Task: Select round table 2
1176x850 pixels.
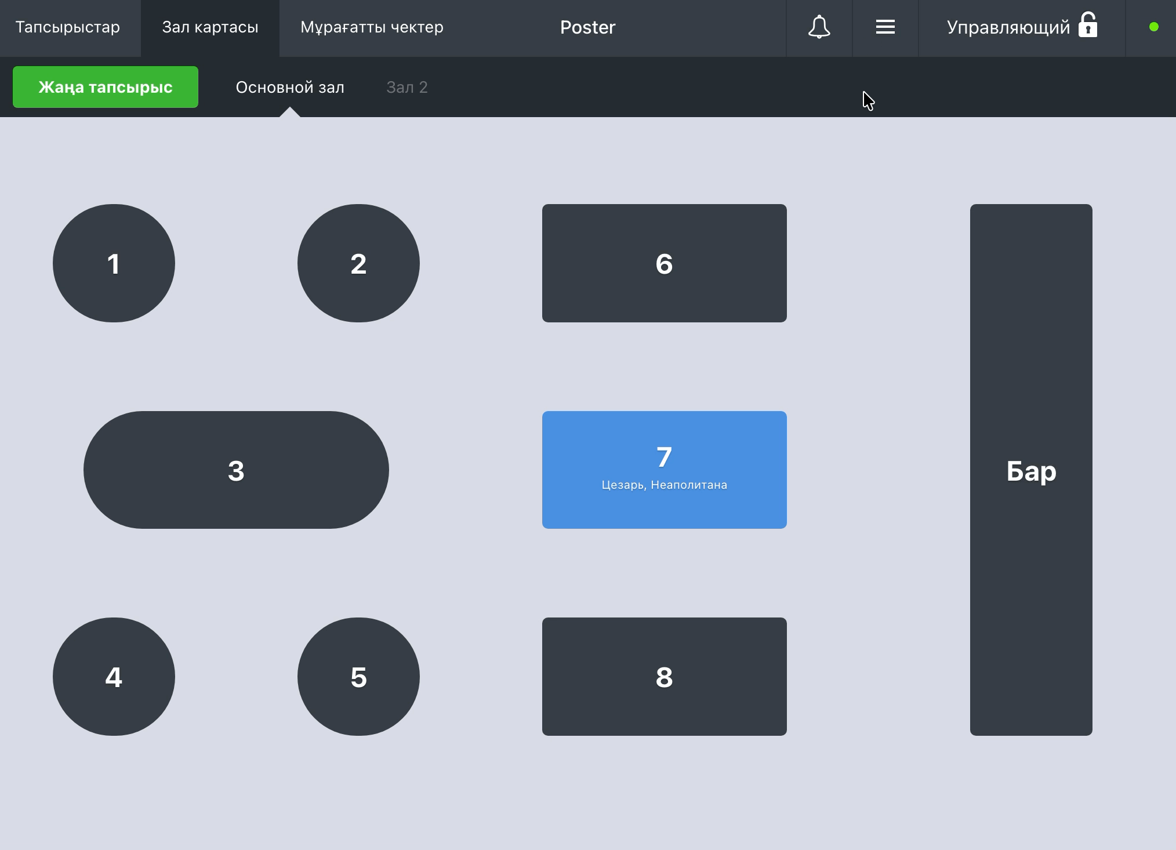Action: pos(358,263)
